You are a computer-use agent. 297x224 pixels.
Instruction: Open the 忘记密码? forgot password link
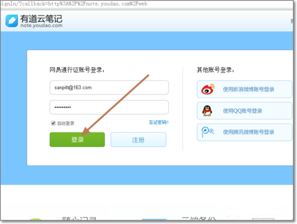coord(159,122)
